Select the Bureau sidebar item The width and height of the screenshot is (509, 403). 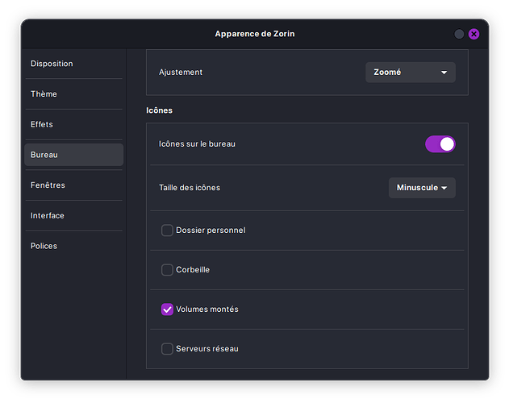tap(73, 155)
